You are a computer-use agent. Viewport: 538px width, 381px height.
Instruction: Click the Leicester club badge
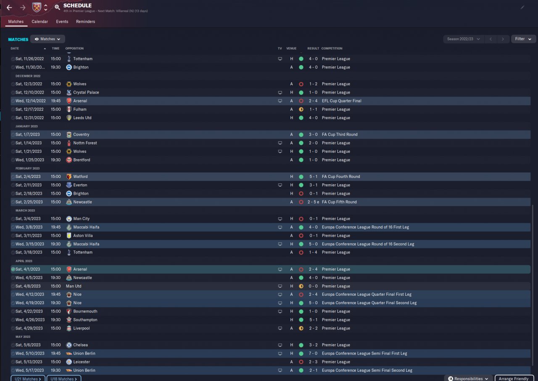pyautogui.click(x=69, y=362)
